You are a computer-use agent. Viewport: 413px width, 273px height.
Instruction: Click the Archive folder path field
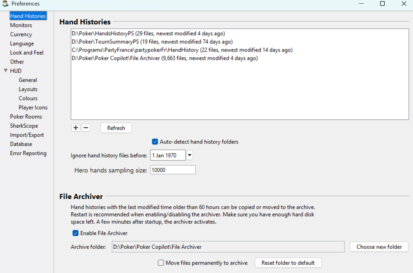(x=228, y=247)
